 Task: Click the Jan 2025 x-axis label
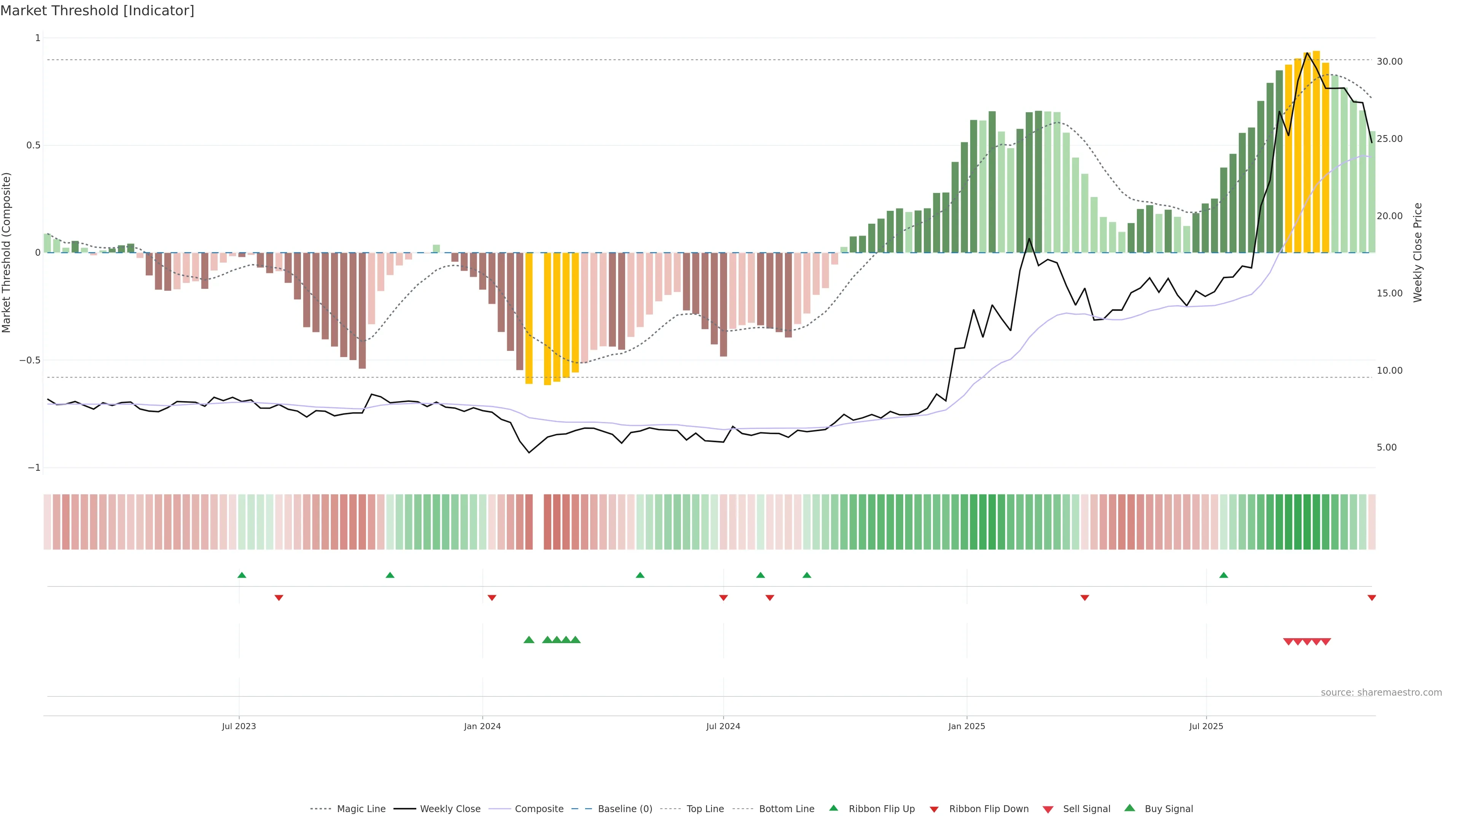[x=966, y=726]
